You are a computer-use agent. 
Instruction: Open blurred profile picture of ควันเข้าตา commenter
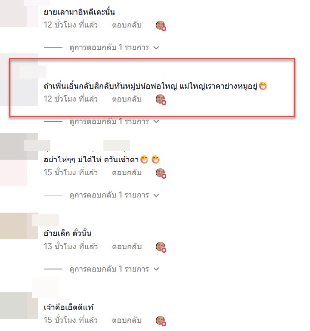coord(19,146)
